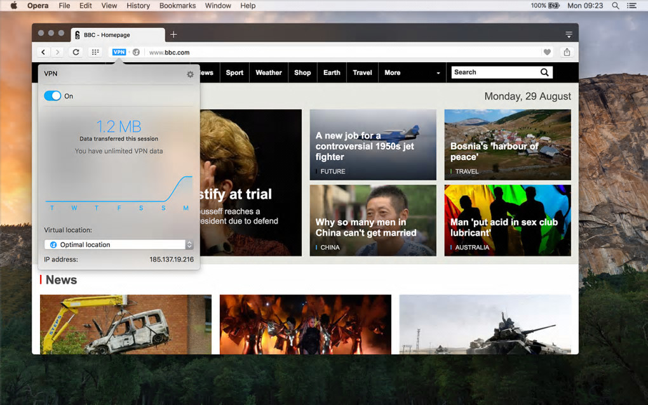Click the VPN badge in address bar
The width and height of the screenshot is (648, 405).
click(119, 52)
